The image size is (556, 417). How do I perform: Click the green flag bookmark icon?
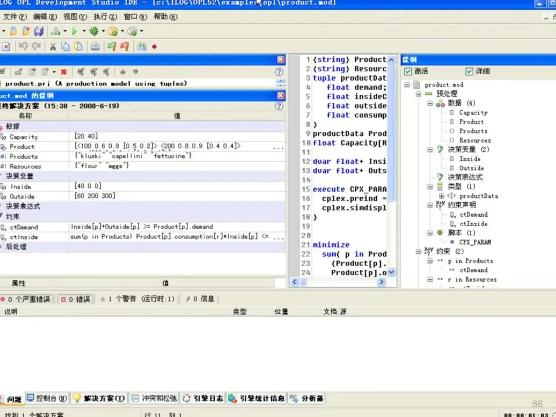pyautogui.click(x=112, y=46)
